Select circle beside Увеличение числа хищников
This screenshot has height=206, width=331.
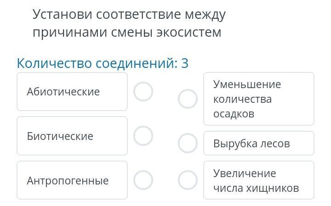point(188,180)
